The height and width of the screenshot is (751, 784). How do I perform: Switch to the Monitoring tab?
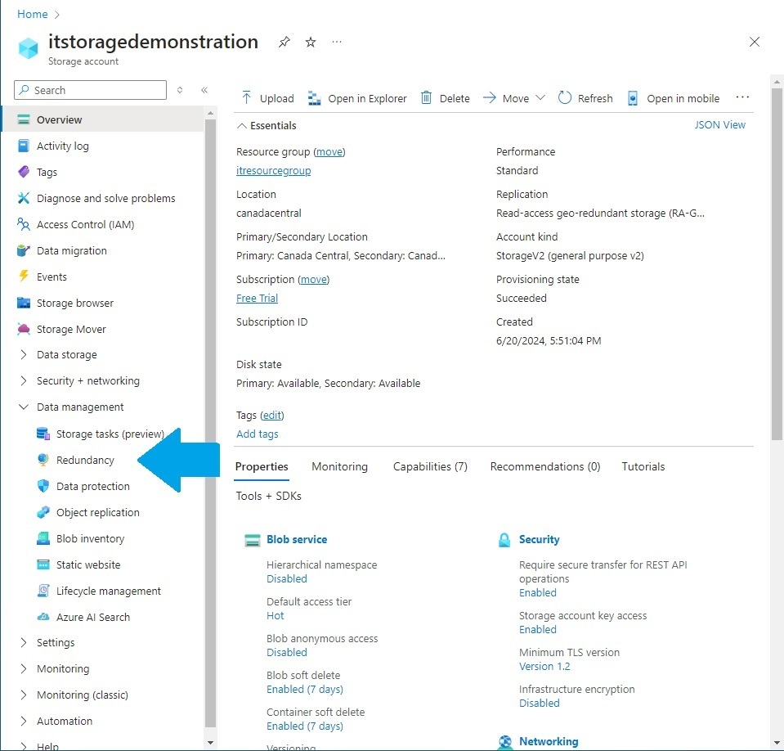[339, 467]
